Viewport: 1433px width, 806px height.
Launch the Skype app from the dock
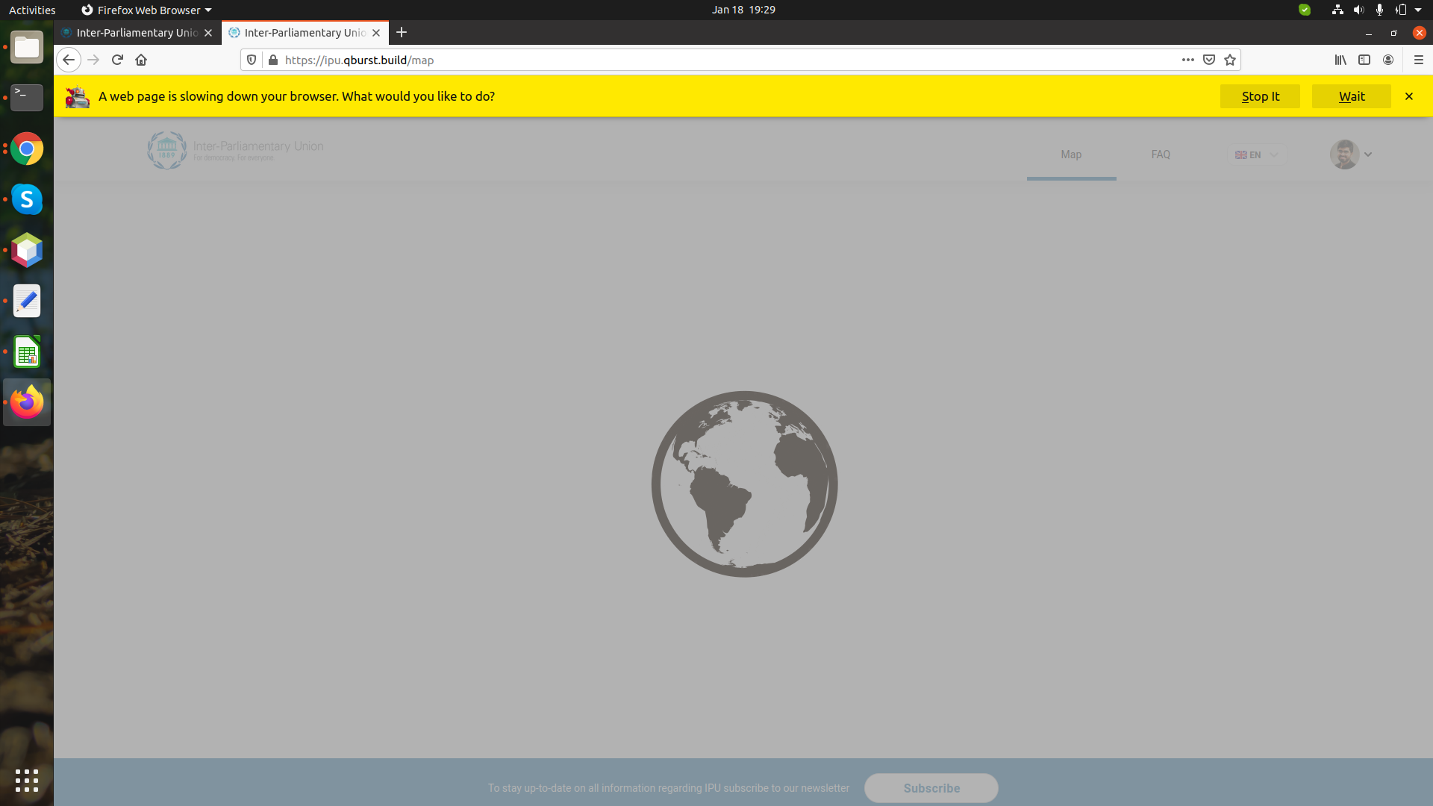(x=27, y=199)
